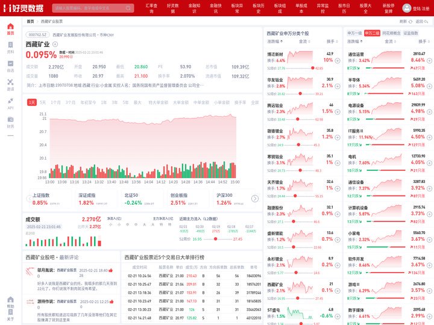Switch to the 申万二级 tab
The height and width of the screenshot is (325, 434).
tap(372, 33)
